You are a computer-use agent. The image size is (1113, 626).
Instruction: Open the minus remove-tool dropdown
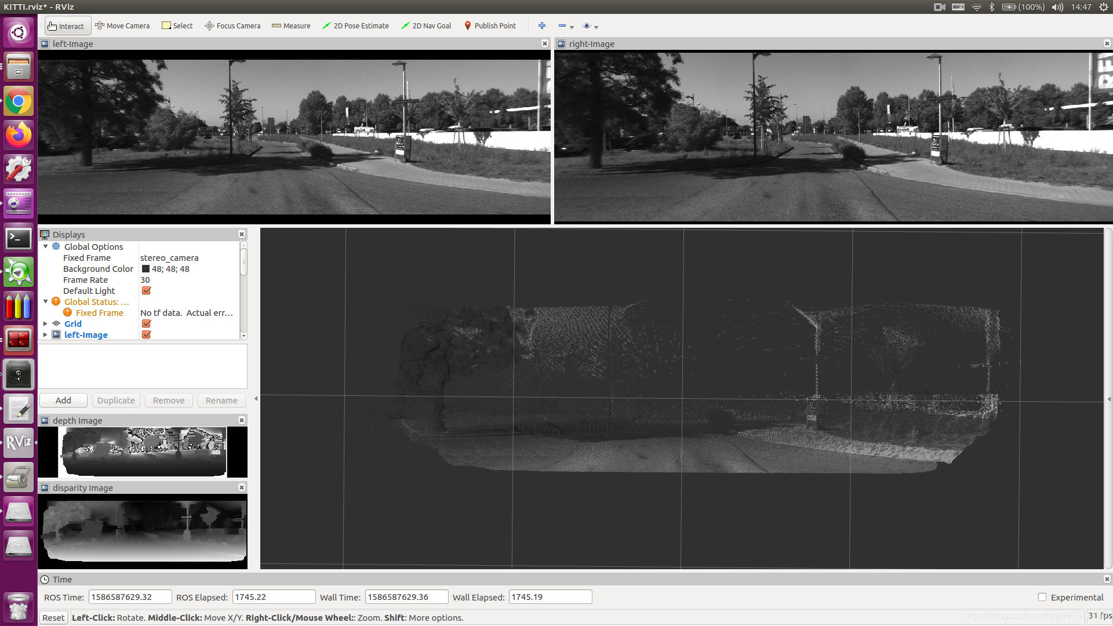pos(566,26)
